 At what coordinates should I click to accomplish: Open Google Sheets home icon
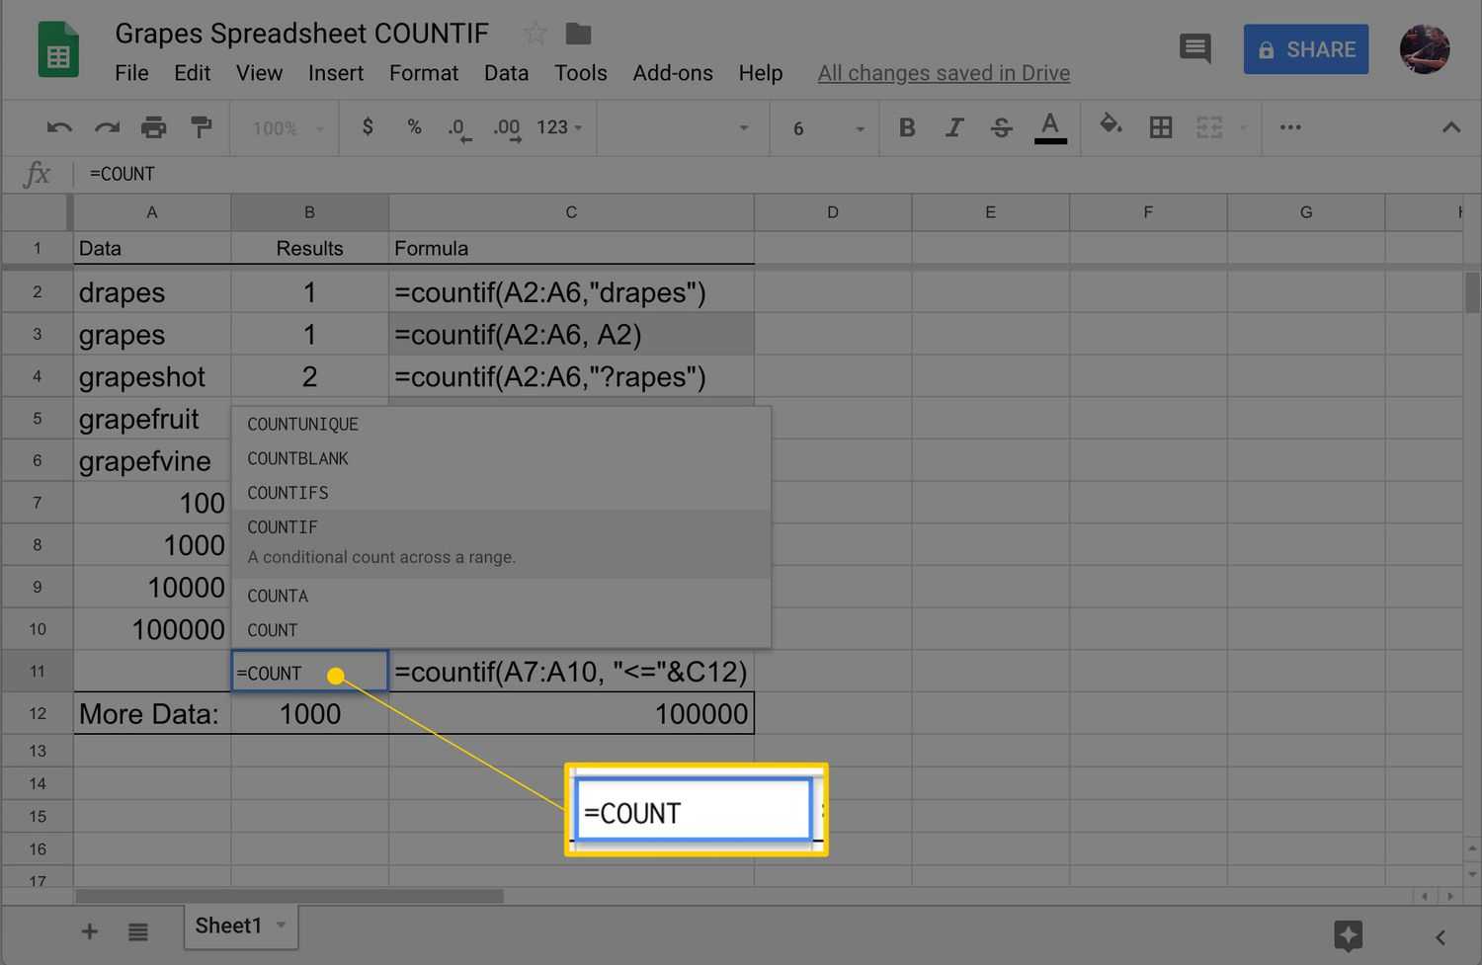[58, 49]
